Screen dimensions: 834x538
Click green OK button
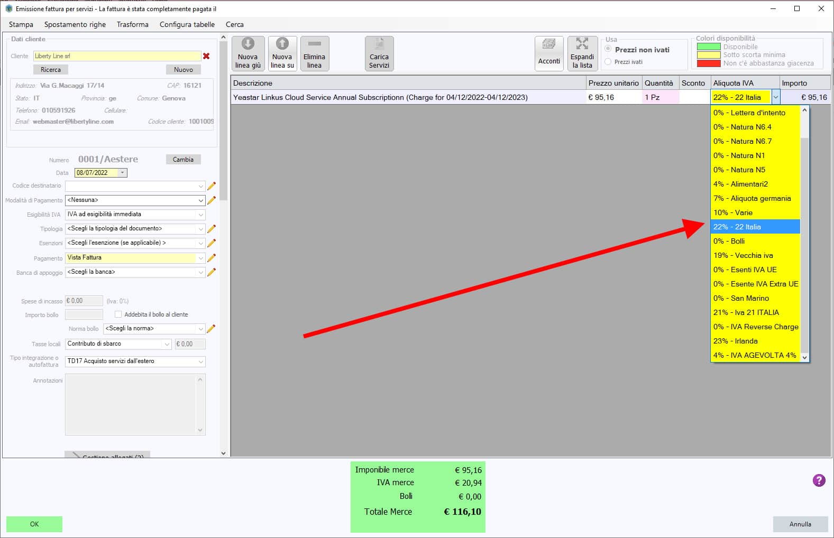point(34,524)
